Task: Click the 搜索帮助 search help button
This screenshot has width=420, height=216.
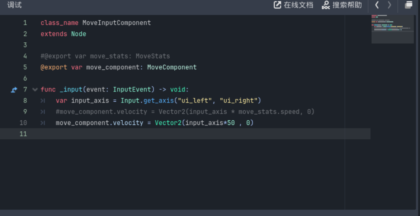Action: click(x=342, y=5)
